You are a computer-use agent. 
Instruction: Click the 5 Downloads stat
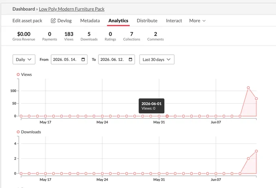coord(89,36)
